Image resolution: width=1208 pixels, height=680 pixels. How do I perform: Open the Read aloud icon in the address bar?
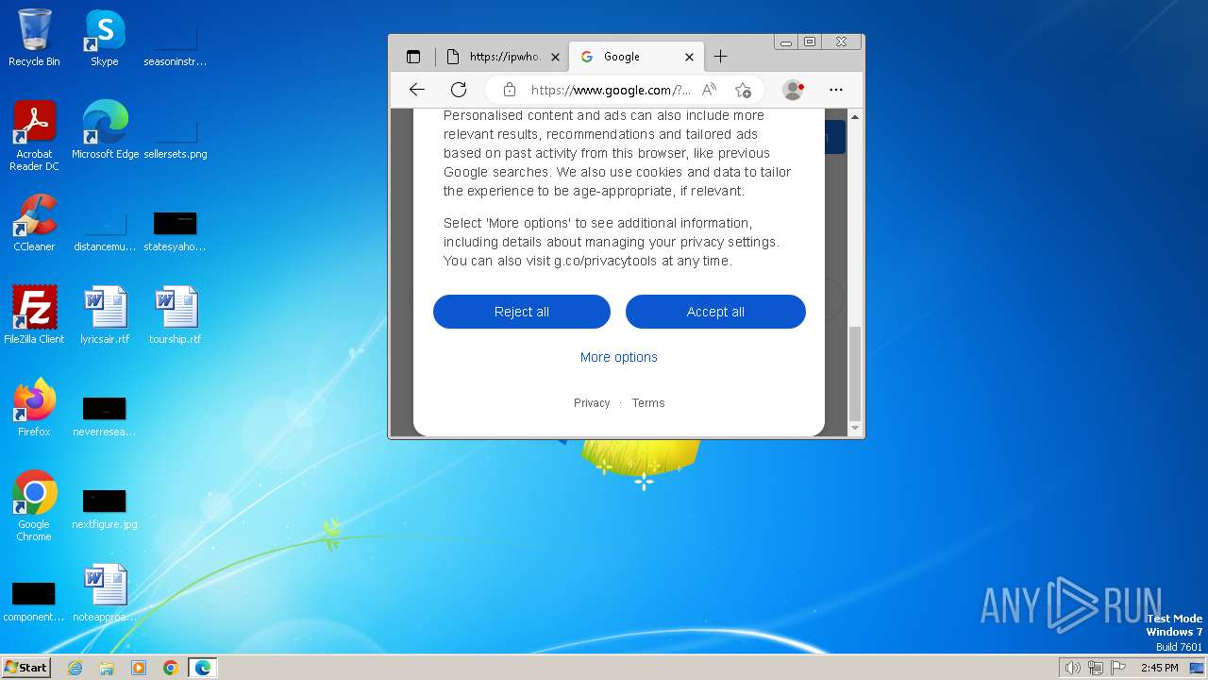click(710, 90)
